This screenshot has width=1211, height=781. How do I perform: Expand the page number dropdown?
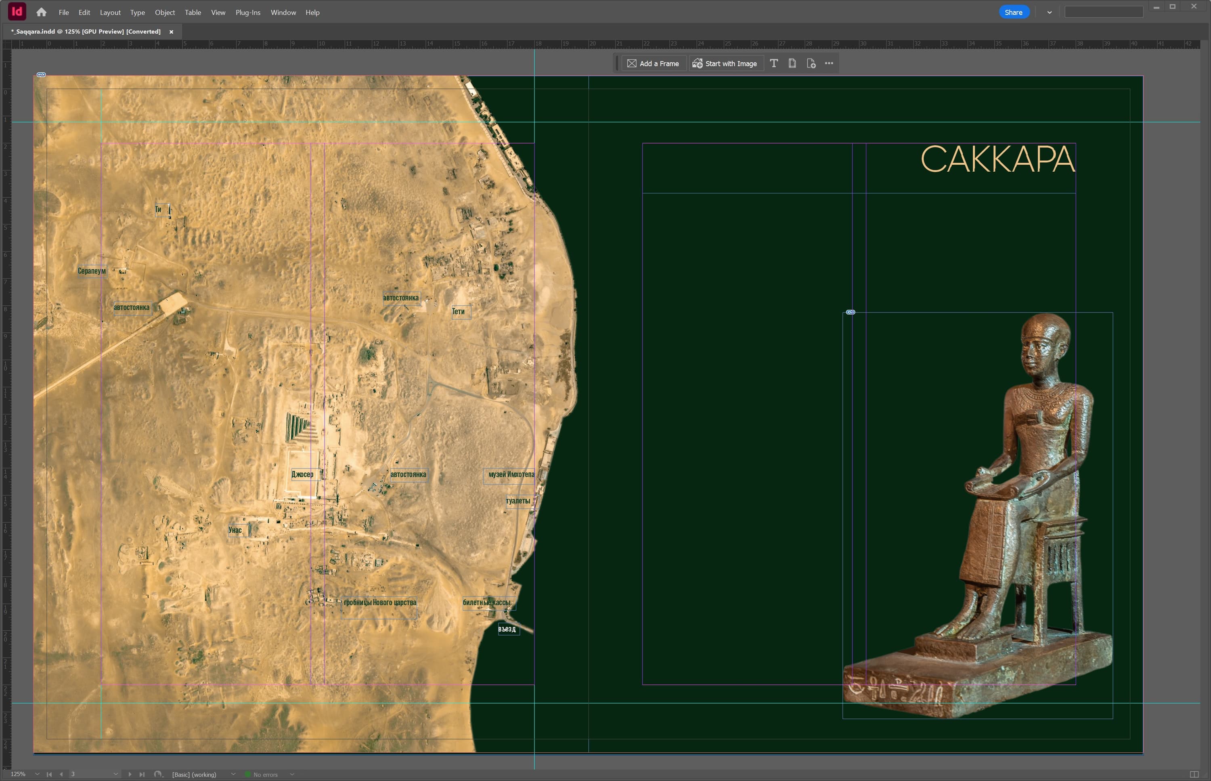tap(115, 775)
